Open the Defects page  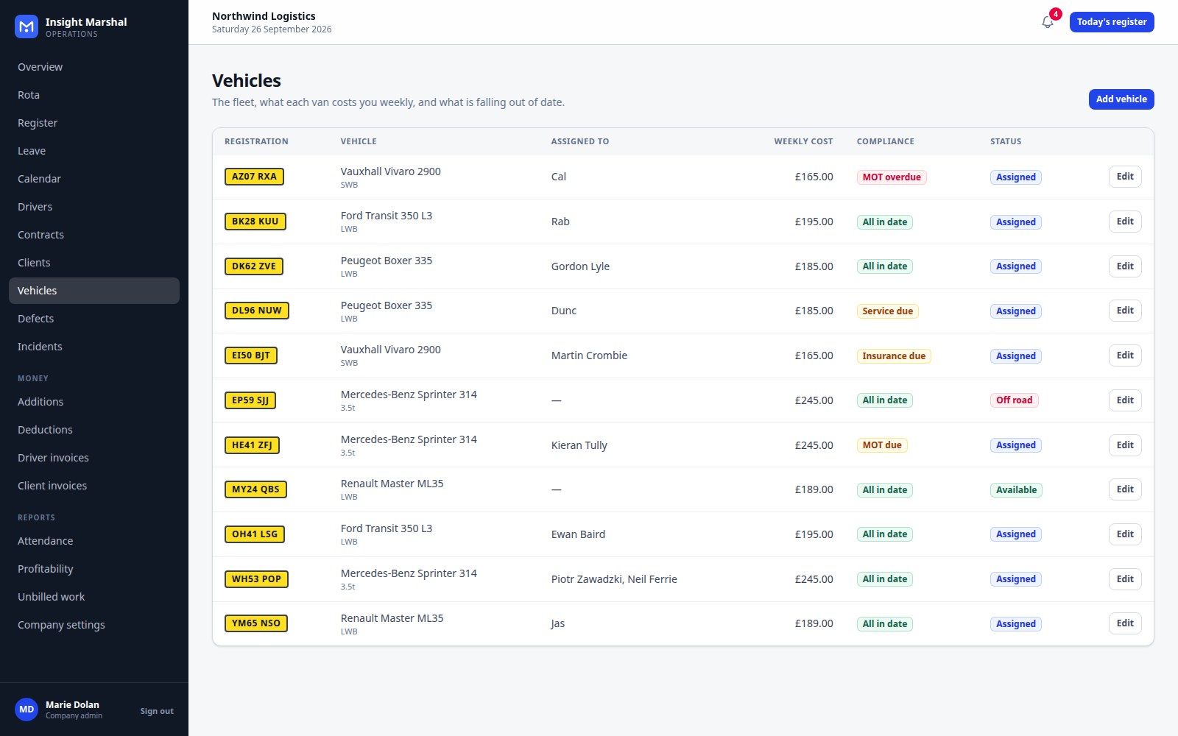click(94, 319)
